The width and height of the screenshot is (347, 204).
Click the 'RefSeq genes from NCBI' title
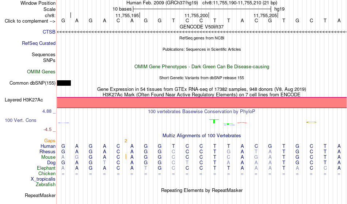pos(202,38)
